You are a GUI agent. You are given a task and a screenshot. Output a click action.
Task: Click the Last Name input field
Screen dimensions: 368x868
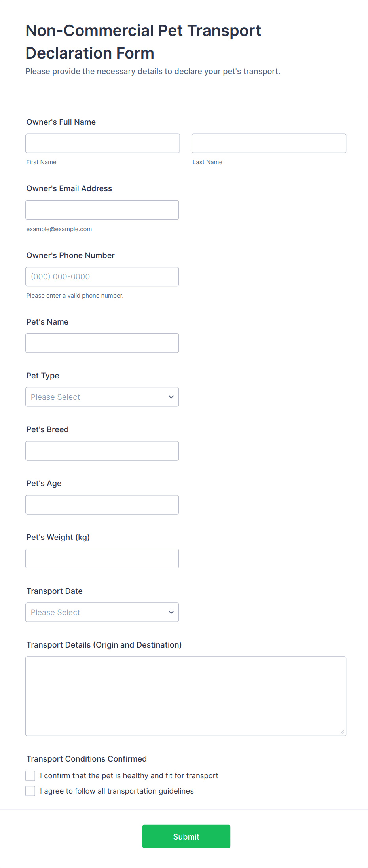(269, 143)
